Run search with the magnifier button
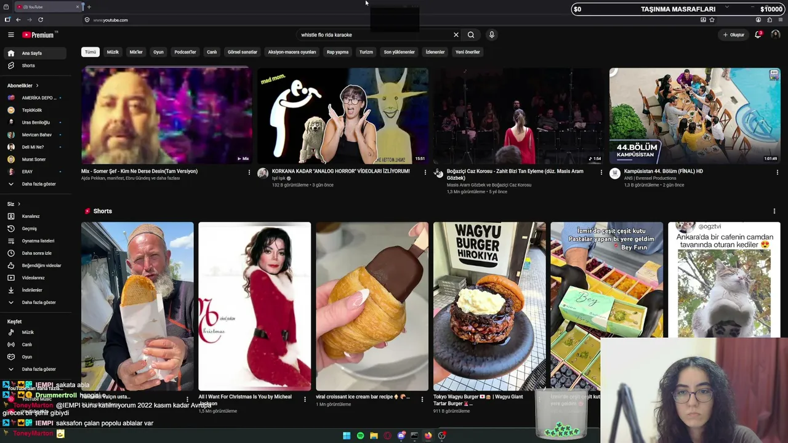 pyautogui.click(x=471, y=35)
